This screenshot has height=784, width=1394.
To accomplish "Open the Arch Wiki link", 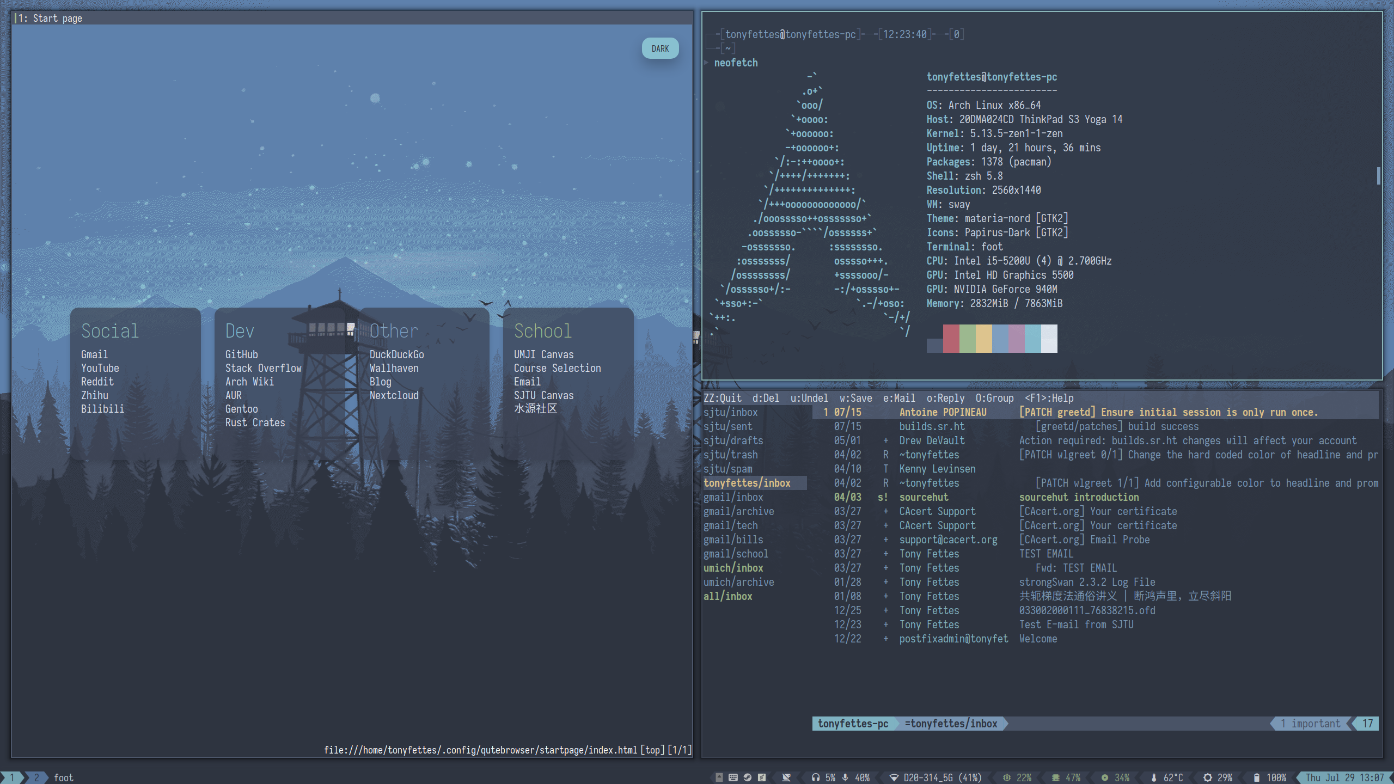I will pyautogui.click(x=249, y=382).
